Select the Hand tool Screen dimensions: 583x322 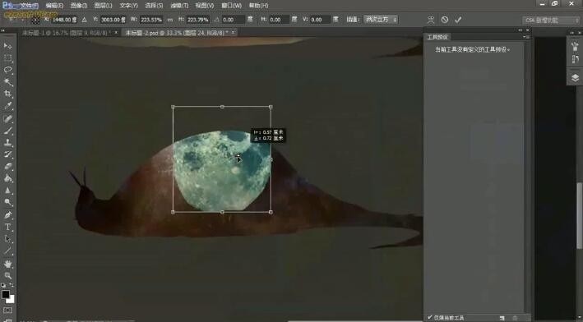(x=7, y=264)
